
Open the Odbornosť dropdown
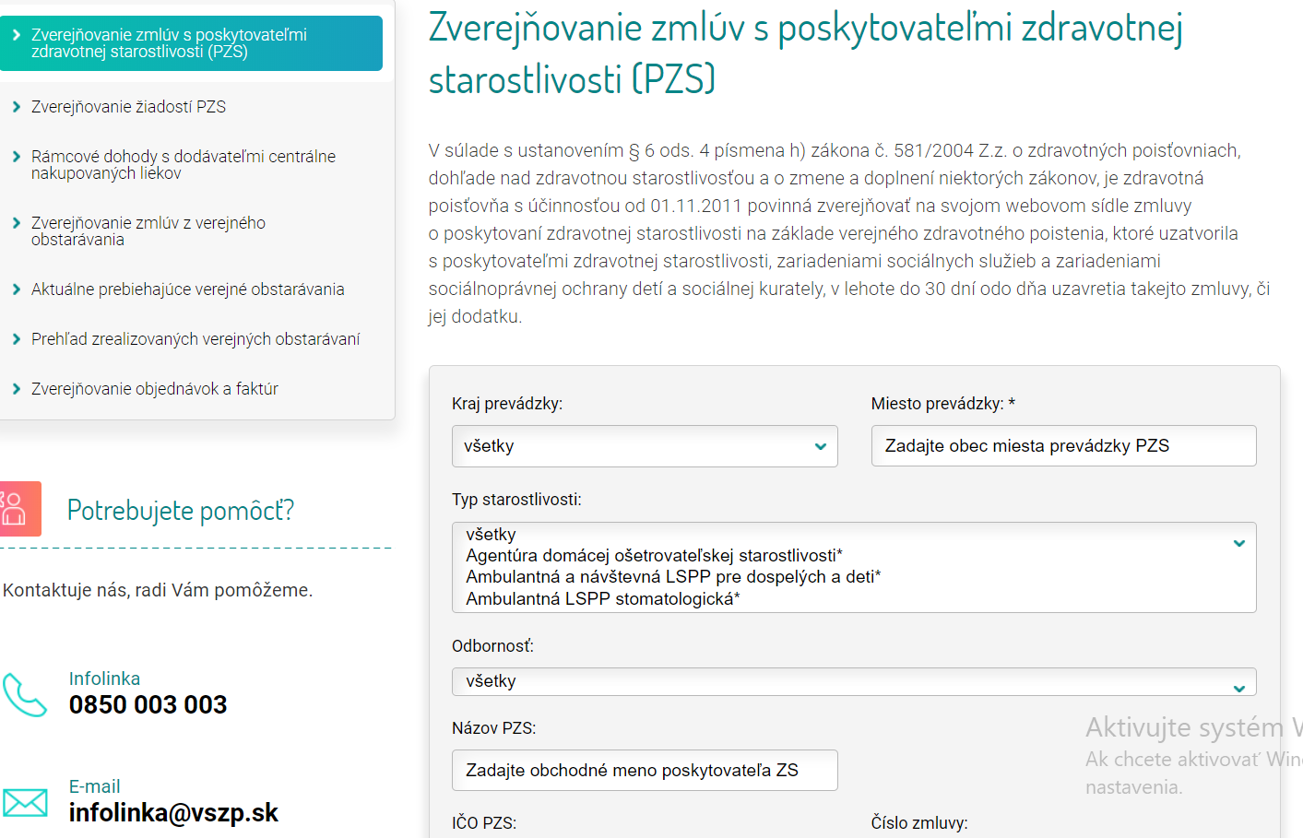[x=853, y=682]
